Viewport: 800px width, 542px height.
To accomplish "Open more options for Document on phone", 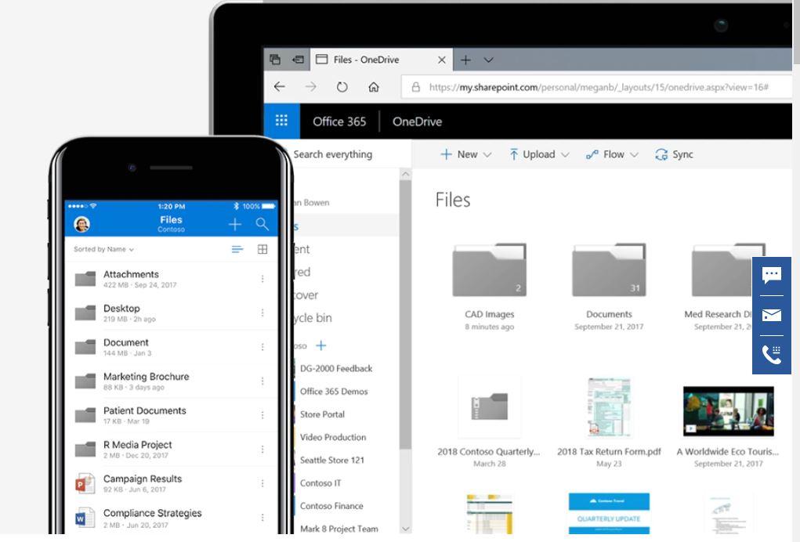I will [x=262, y=347].
